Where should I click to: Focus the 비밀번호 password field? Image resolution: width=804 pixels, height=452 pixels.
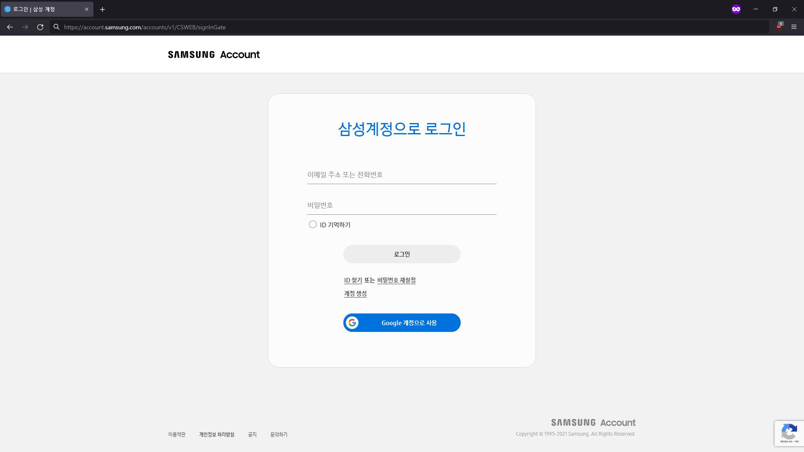click(x=402, y=205)
